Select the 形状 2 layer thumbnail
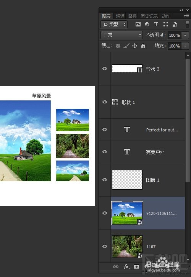The image size is (191, 277). (x=127, y=69)
